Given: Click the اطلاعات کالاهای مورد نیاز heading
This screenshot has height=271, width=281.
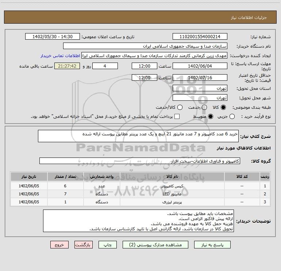Looking at the screenshot, I should click(x=243, y=148).
